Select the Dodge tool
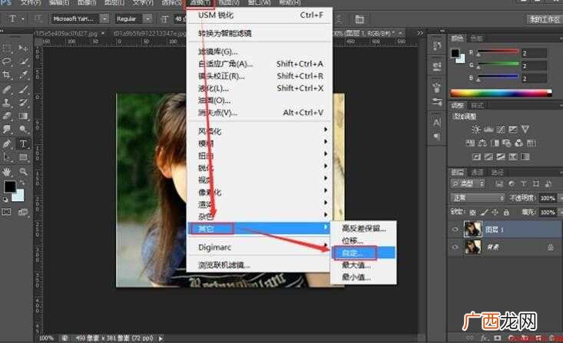 [x=23, y=129]
